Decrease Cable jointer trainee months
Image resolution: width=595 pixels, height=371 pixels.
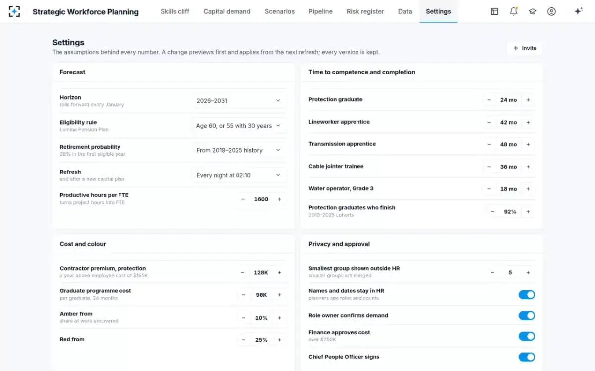[489, 167]
